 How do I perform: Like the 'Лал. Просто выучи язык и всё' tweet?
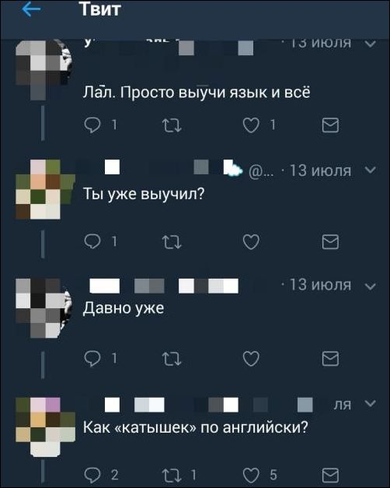pos(251,125)
